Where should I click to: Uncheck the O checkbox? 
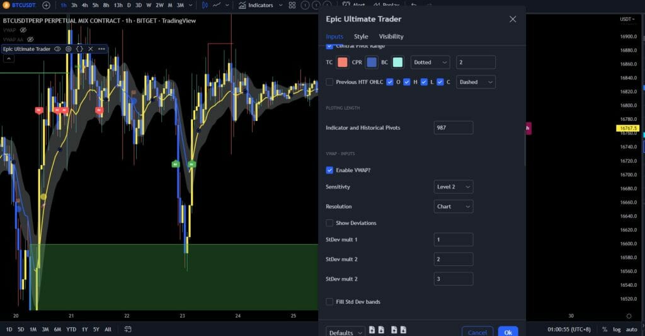point(389,82)
